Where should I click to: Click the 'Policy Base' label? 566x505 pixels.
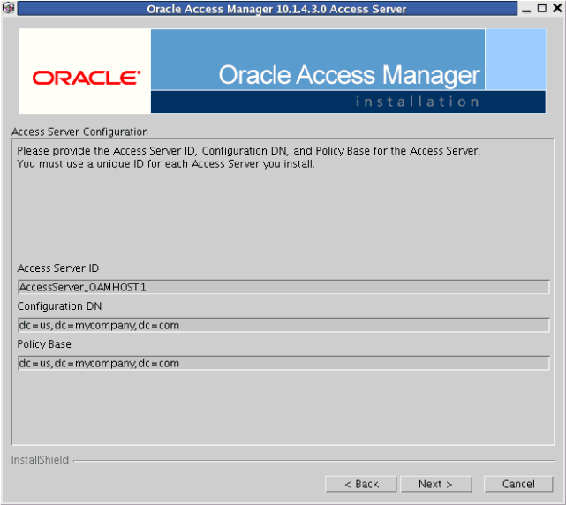(44, 344)
